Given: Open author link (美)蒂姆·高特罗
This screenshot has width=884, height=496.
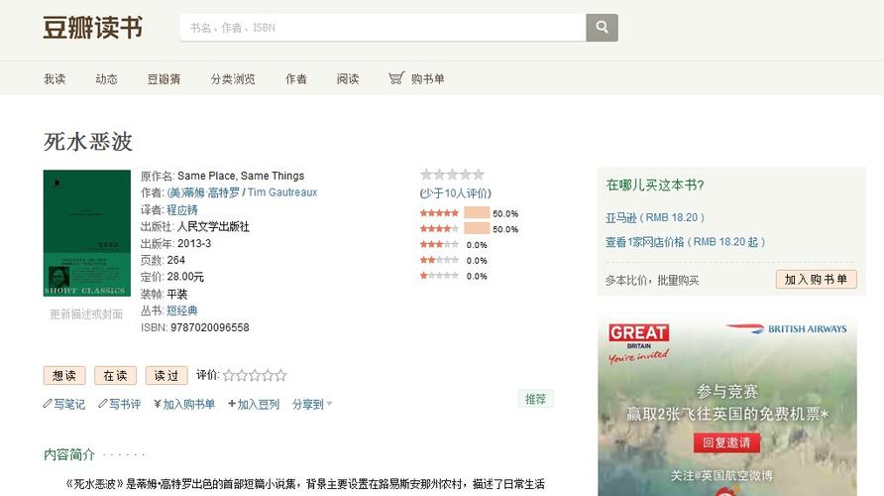Looking at the screenshot, I should tap(203, 192).
